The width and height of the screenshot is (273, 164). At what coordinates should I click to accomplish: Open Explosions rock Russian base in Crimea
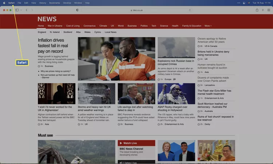(x=176, y=62)
